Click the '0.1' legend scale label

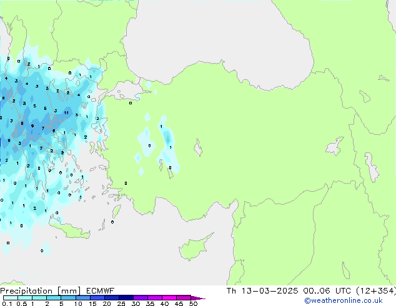tap(7, 304)
